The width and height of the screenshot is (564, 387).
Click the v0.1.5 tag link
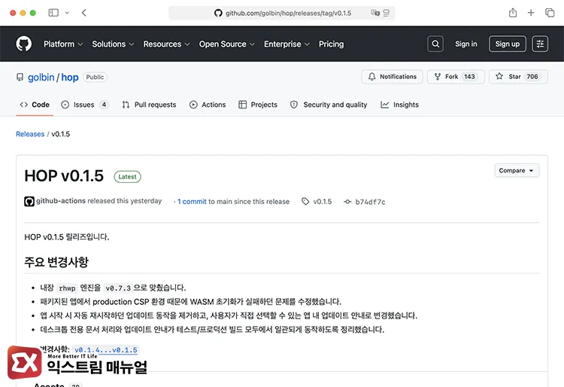click(x=317, y=202)
